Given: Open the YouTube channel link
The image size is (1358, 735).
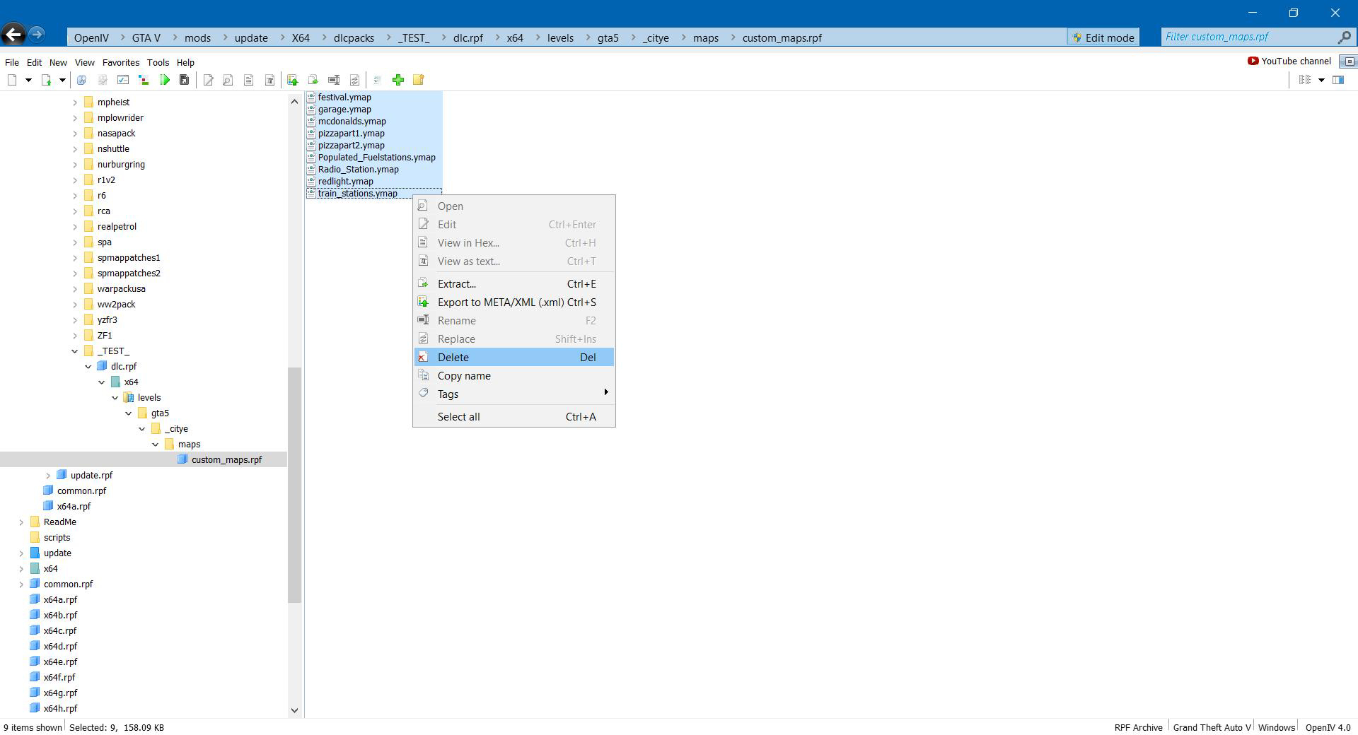Looking at the screenshot, I should tap(1289, 61).
